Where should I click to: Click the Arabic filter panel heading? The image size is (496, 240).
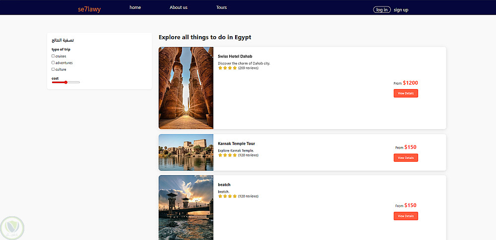[63, 41]
